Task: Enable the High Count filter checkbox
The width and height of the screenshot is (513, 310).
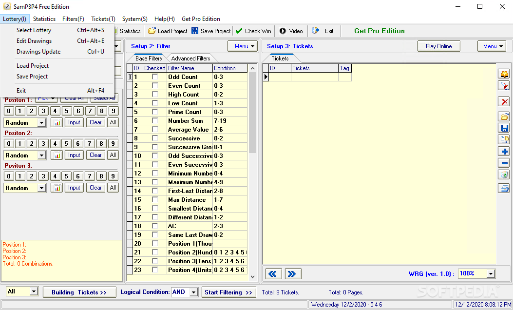Action: (x=155, y=94)
